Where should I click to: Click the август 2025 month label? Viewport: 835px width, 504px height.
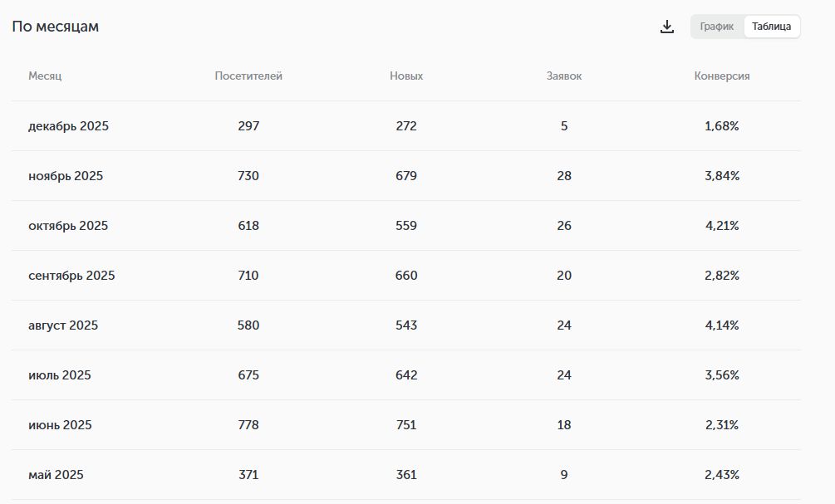coord(63,325)
